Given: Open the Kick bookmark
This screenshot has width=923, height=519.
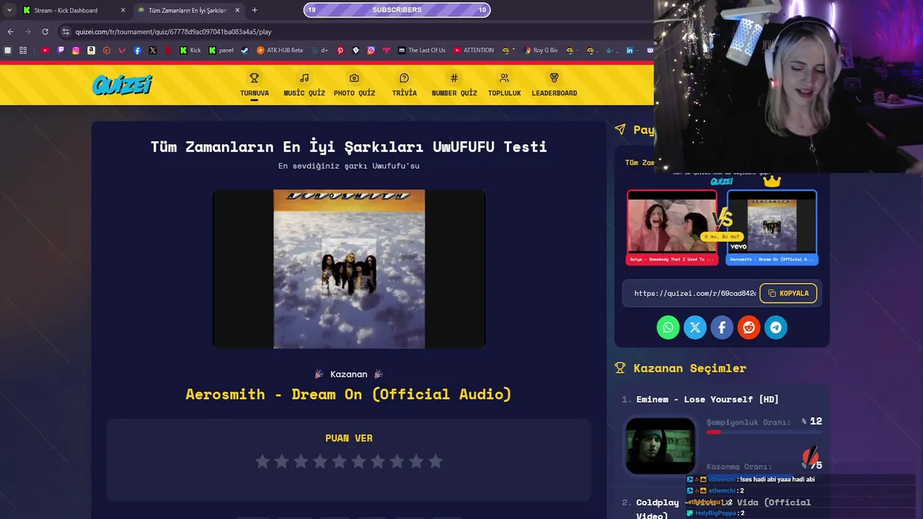Looking at the screenshot, I should 190,50.
